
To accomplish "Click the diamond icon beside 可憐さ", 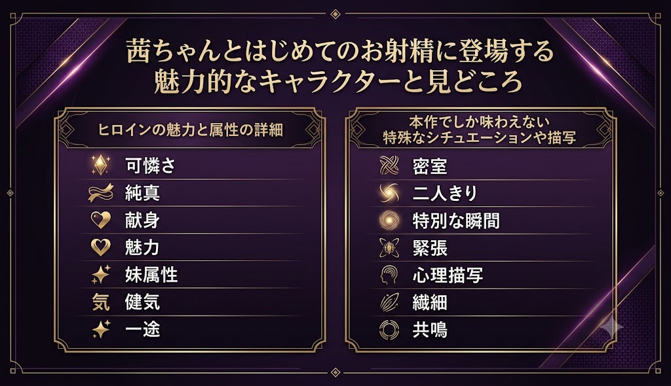I will click(100, 165).
